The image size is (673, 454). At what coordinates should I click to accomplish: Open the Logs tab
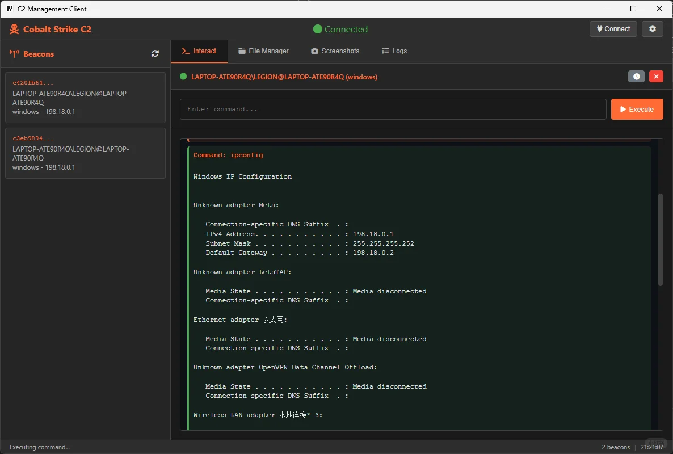(394, 51)
